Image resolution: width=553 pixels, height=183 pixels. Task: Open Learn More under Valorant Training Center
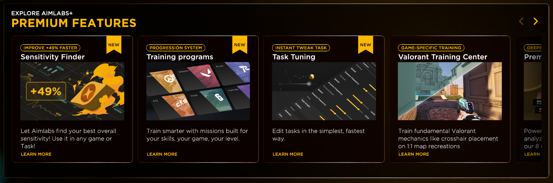[414, 154]
